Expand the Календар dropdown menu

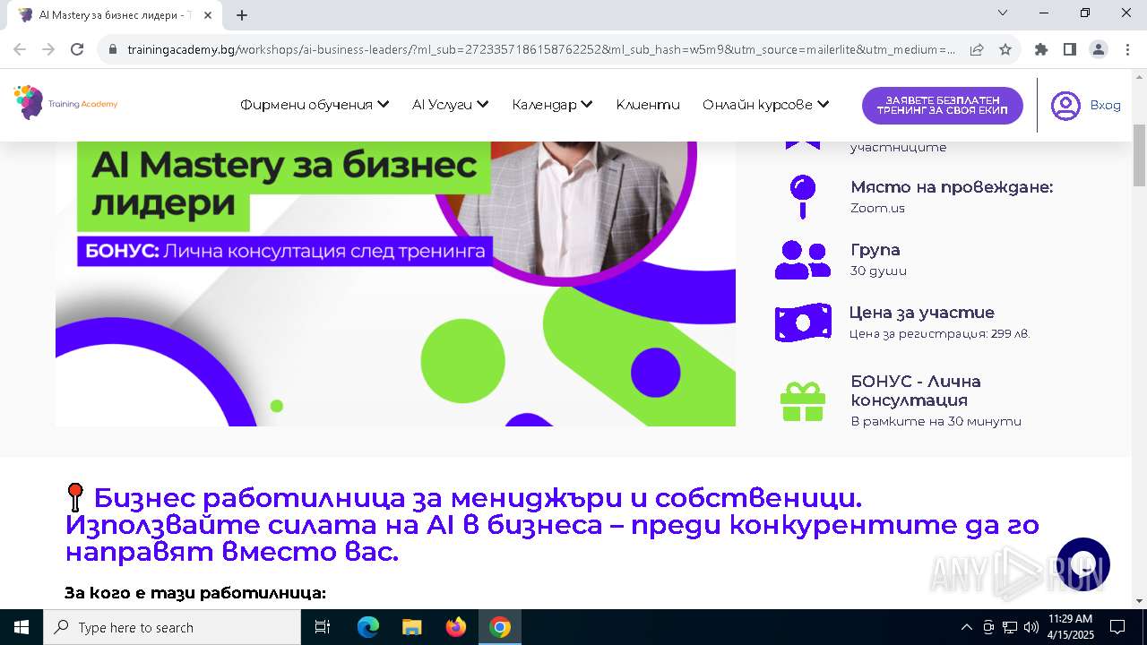point(552,105)
